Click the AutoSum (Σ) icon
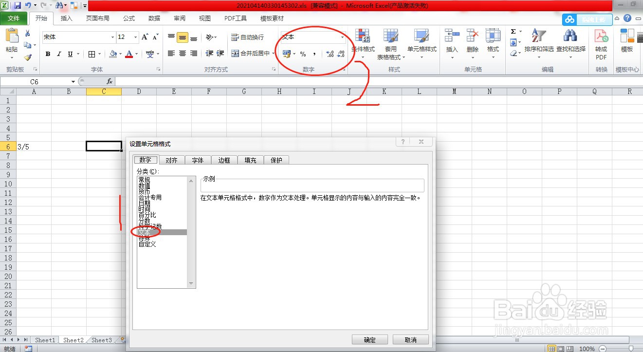 tap(514, 32)
